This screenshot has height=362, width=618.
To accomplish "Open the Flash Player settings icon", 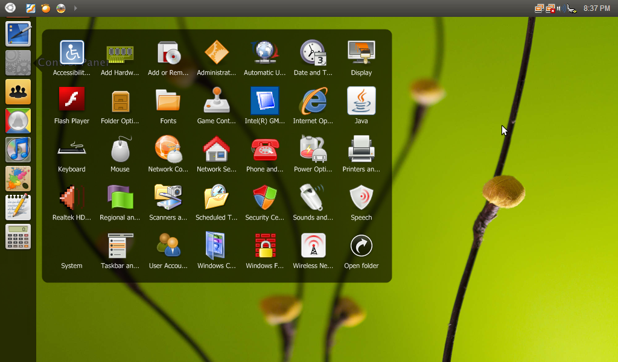I will [72, 100].
